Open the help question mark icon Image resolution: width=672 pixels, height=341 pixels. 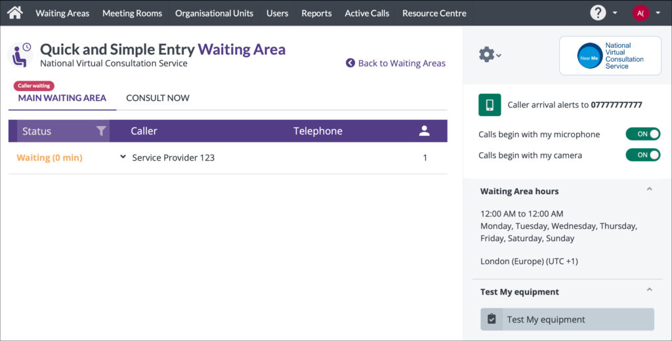coord(597,12)
